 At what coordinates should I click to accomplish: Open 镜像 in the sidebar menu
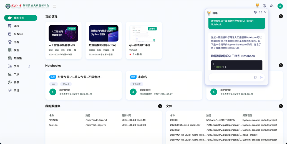pyautogui.click(x=16, y=82)
